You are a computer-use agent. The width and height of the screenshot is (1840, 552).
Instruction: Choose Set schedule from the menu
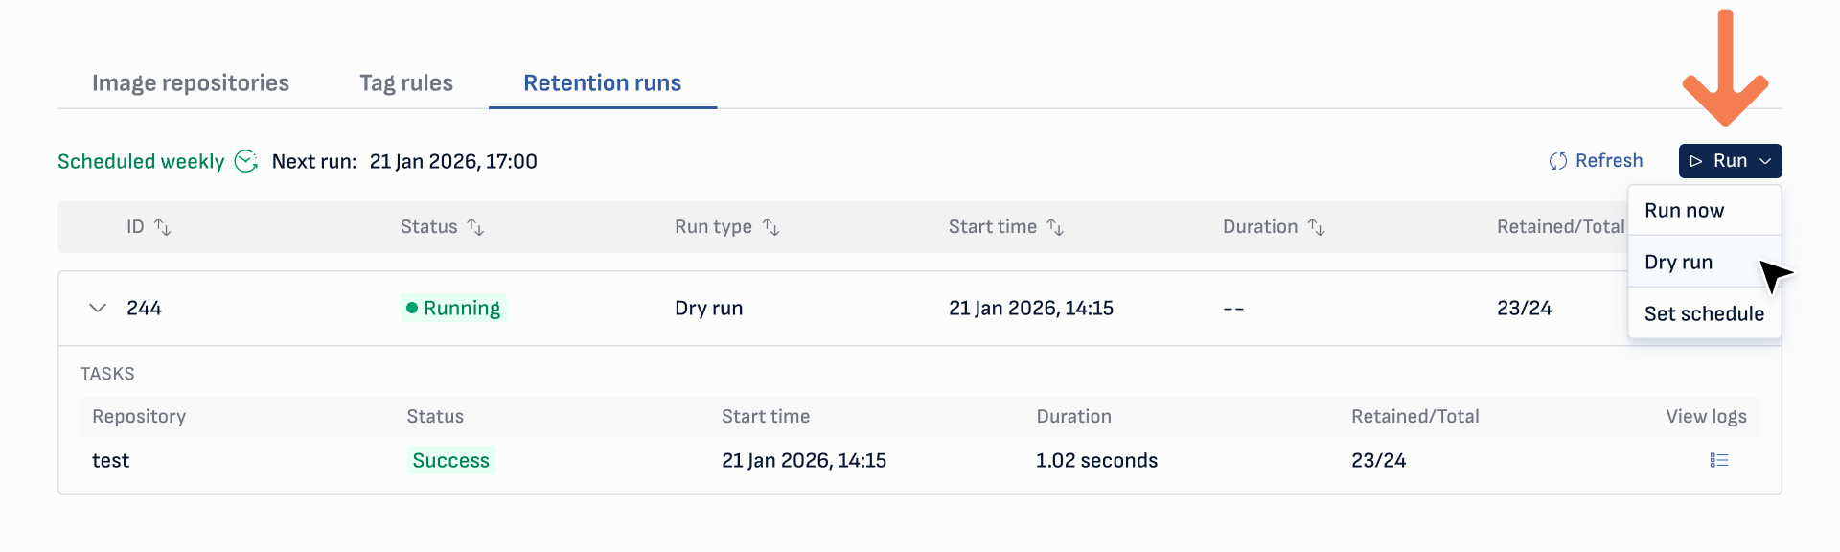click(x=1704, y=314)
